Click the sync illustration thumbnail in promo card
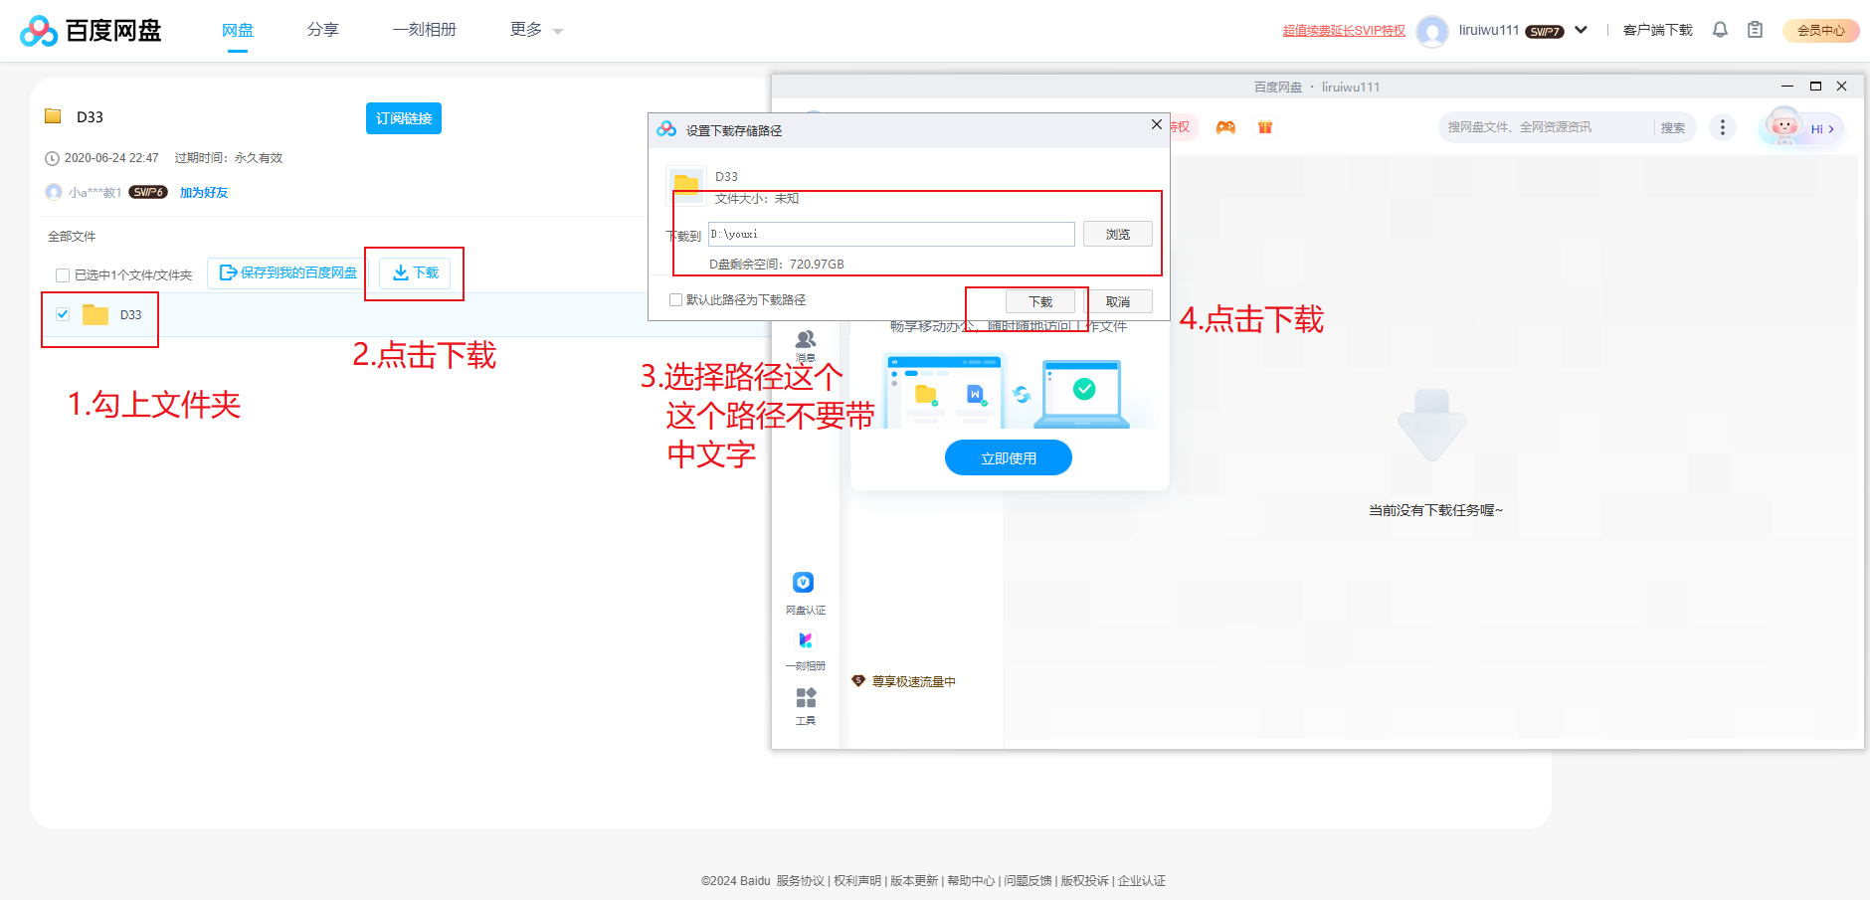1870x900 pixels. pos(1009,391)
